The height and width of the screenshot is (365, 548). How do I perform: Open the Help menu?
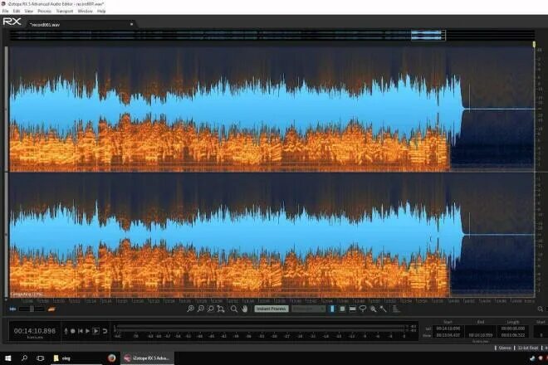(101, 11)
